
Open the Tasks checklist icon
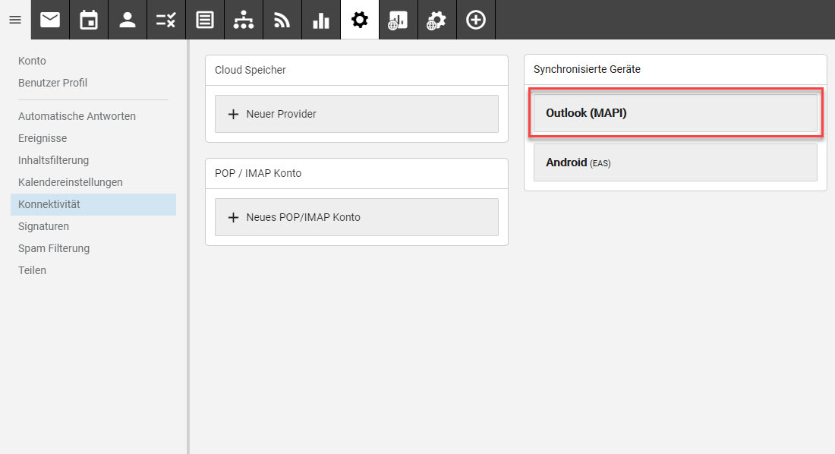(166, 20)
